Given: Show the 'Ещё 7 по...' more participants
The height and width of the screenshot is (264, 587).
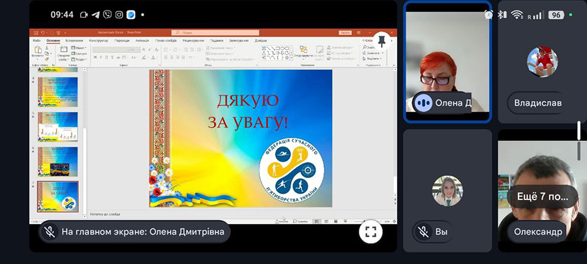Looking at the screenshot, I should tap(541, 196).
